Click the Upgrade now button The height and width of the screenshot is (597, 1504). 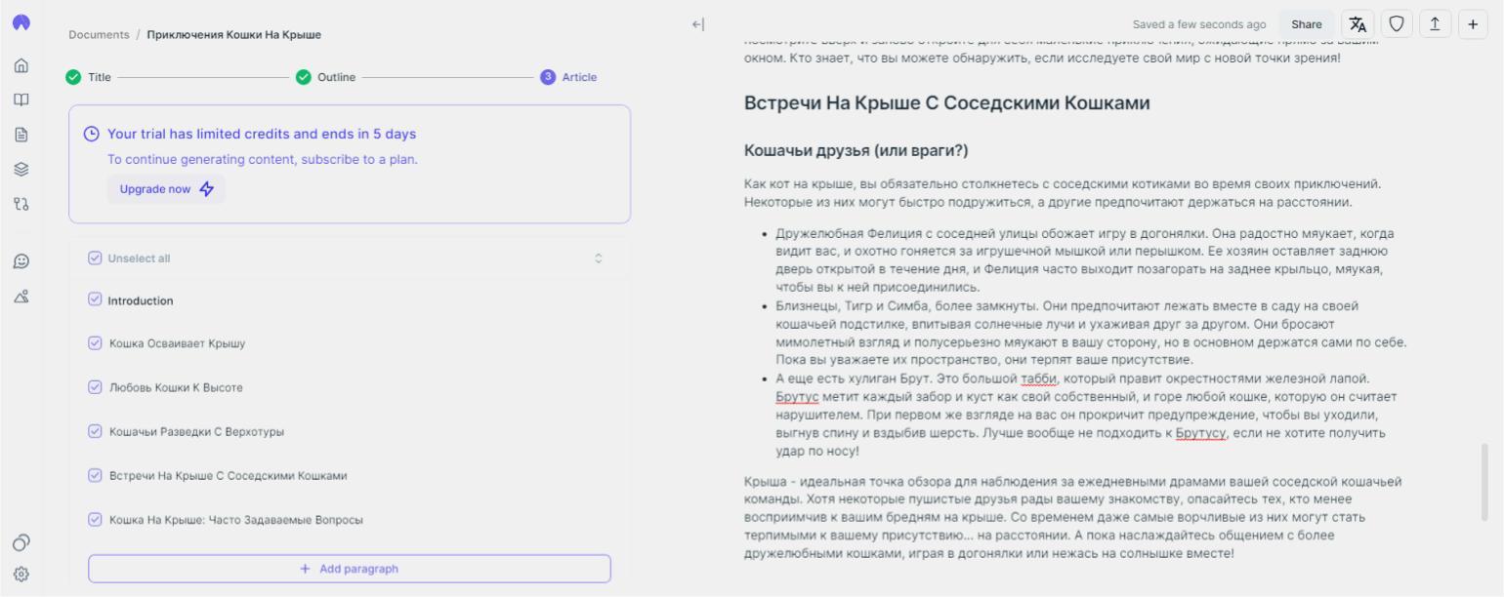pos(166,189)
